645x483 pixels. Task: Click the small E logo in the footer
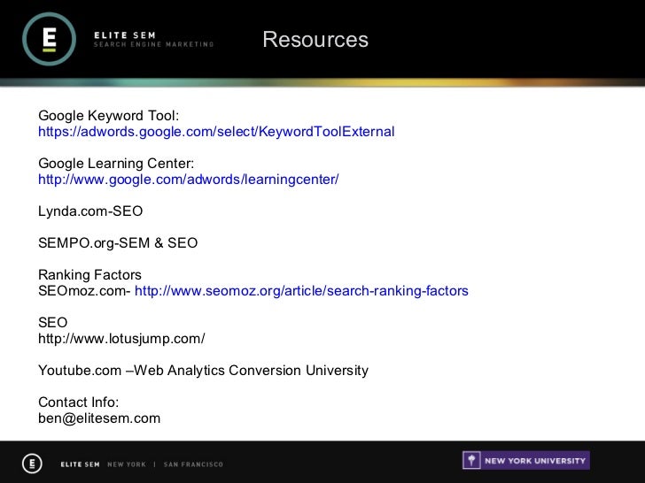pyautogui.click(x=32, y=464)
